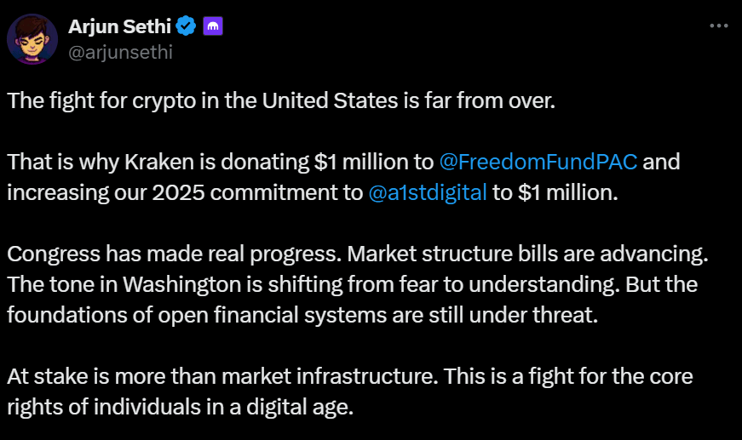Screen dimensions: 742x440
Task: Open the more options ellipsis menu
Action: [x=718, y=26]
